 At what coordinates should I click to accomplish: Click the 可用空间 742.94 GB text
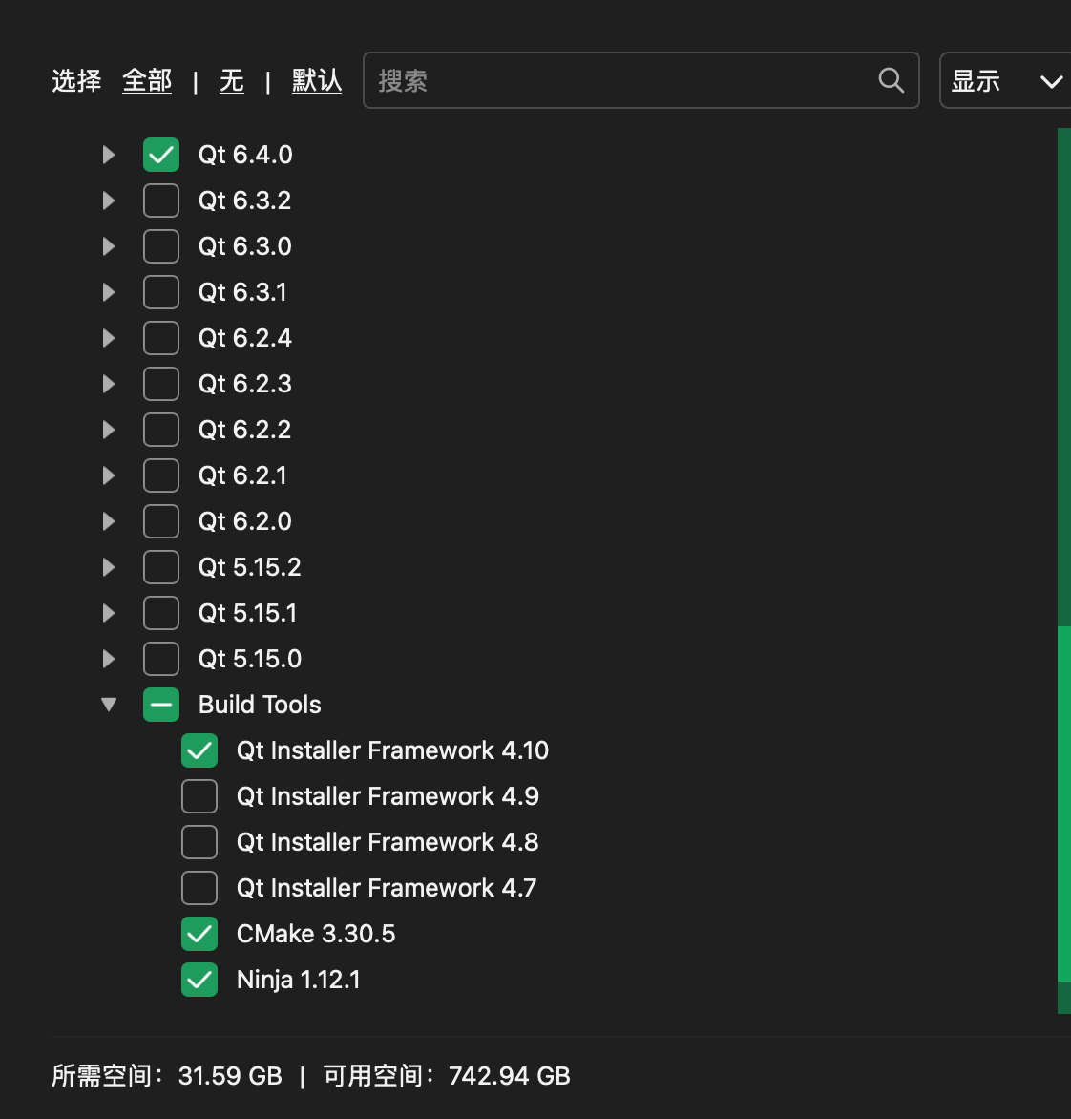click(x=448, y=1075)
